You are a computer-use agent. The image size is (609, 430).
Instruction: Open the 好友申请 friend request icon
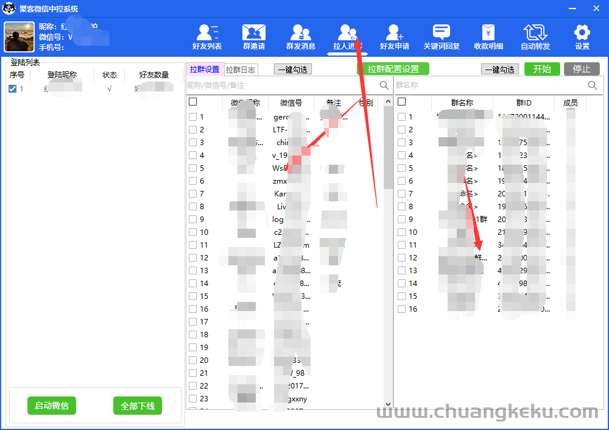pyautogui.click(x=394, y=37)
